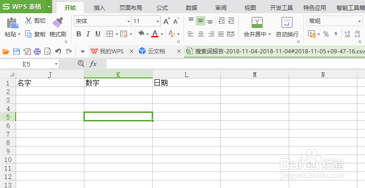Switch to the 审阅 ribbon tab

(221, 8)
